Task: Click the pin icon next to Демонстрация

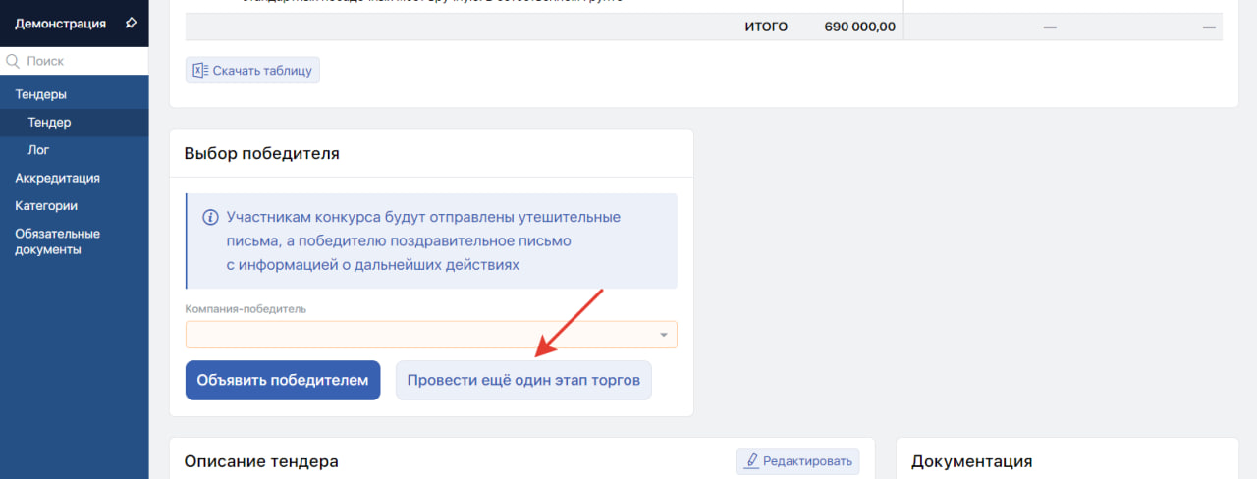Action: [131, 23]
